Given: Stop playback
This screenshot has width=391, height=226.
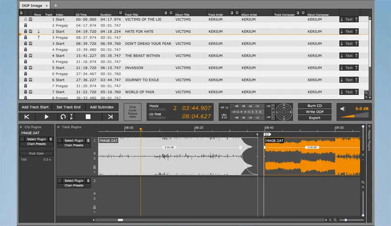Looking at the screenshot, I should click(x=88, y=117).
